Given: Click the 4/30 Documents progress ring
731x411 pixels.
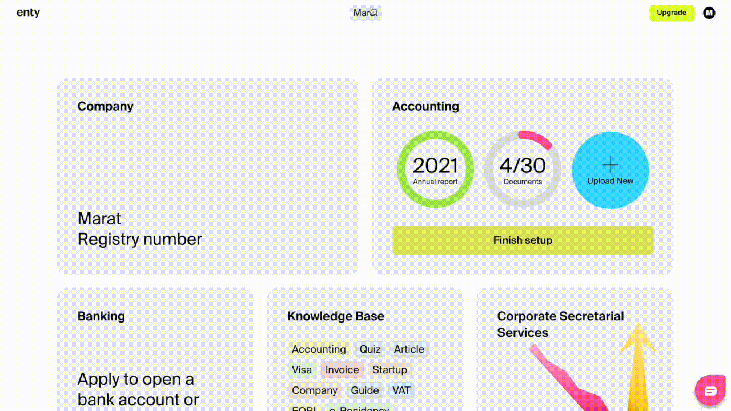Looking at the screenshot, I should pos(523,167).
